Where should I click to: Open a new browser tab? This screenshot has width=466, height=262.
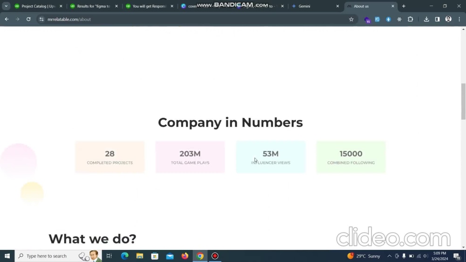pyautogui.click(x=404, y=6)
